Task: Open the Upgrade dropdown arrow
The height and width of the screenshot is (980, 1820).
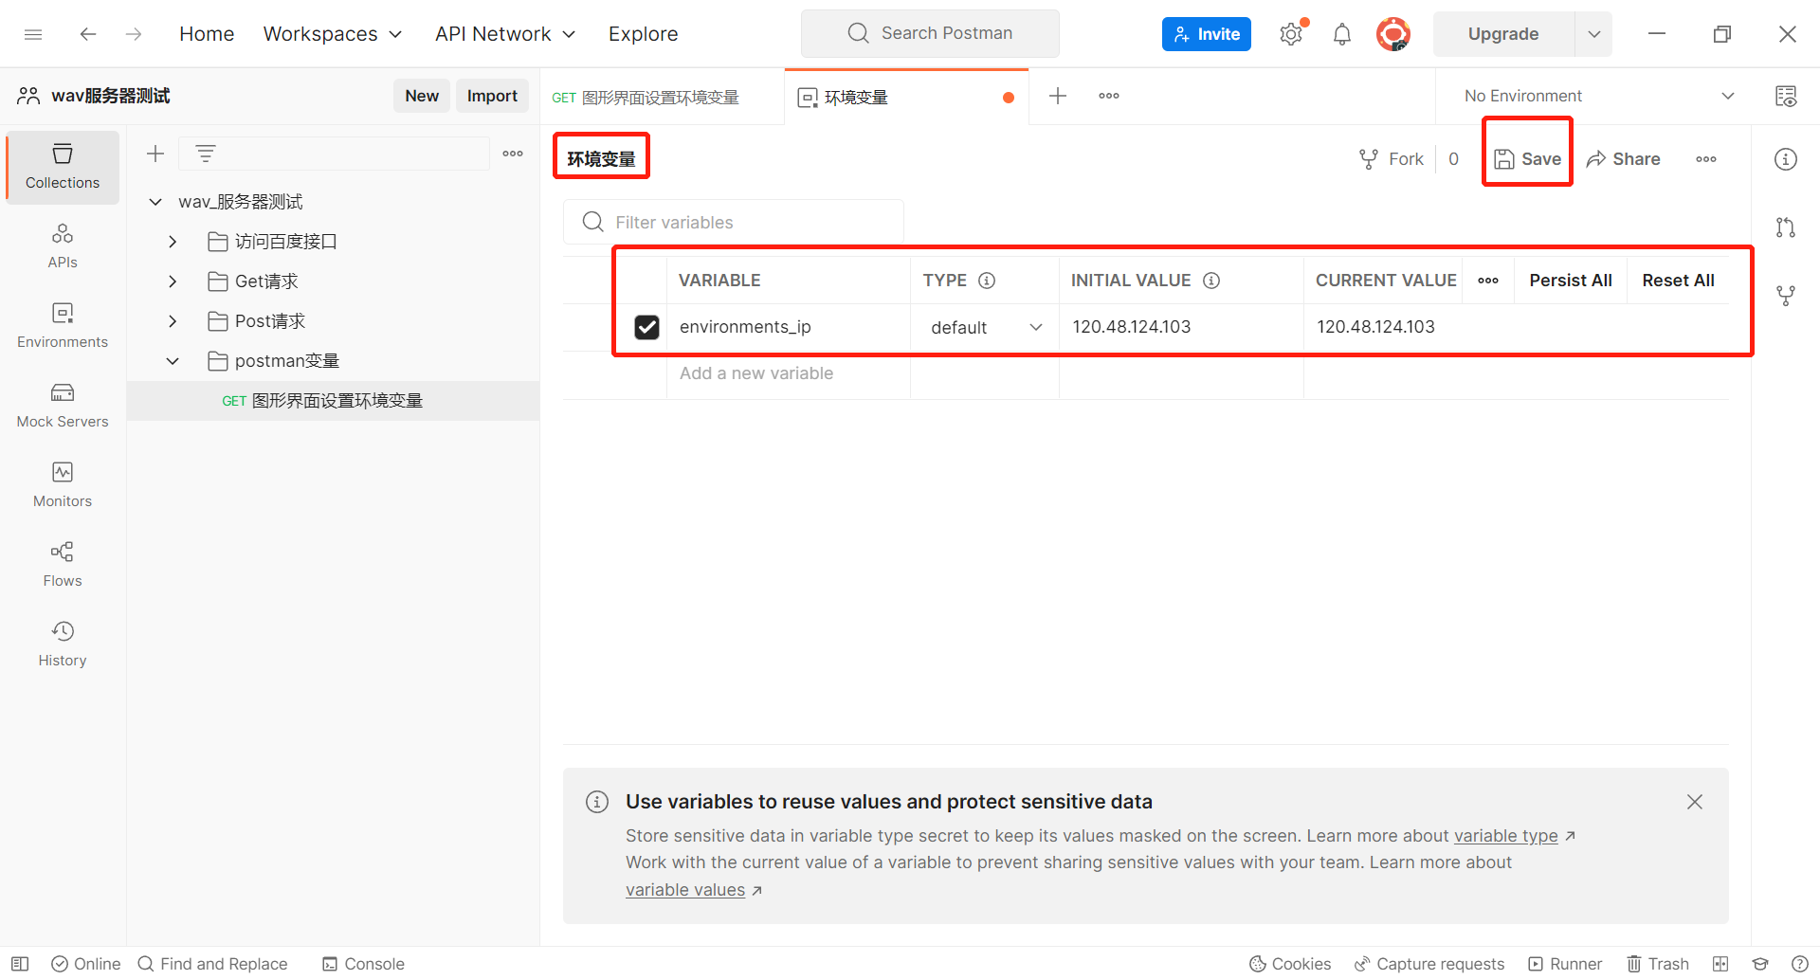Action: 1594,34
